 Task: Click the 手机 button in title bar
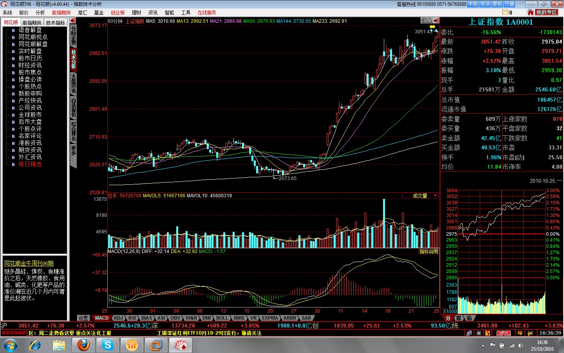(x=473, y=4)
